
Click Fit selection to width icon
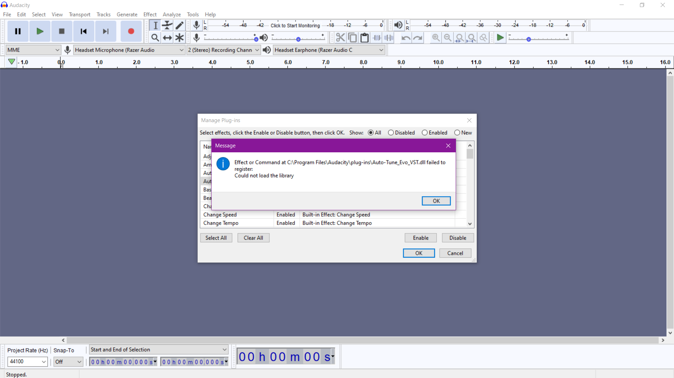[460, 38]
